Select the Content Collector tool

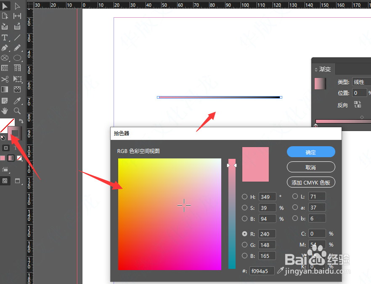(x=5, y=26)
